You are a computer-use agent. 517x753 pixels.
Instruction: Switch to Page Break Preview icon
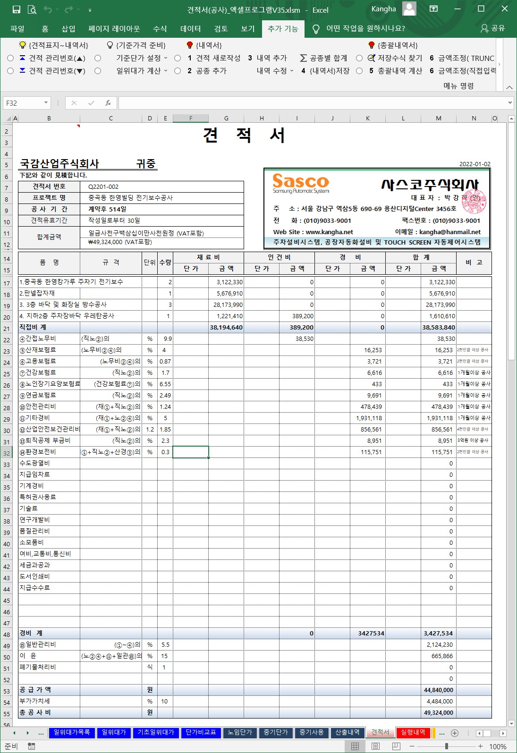point(396,746)
